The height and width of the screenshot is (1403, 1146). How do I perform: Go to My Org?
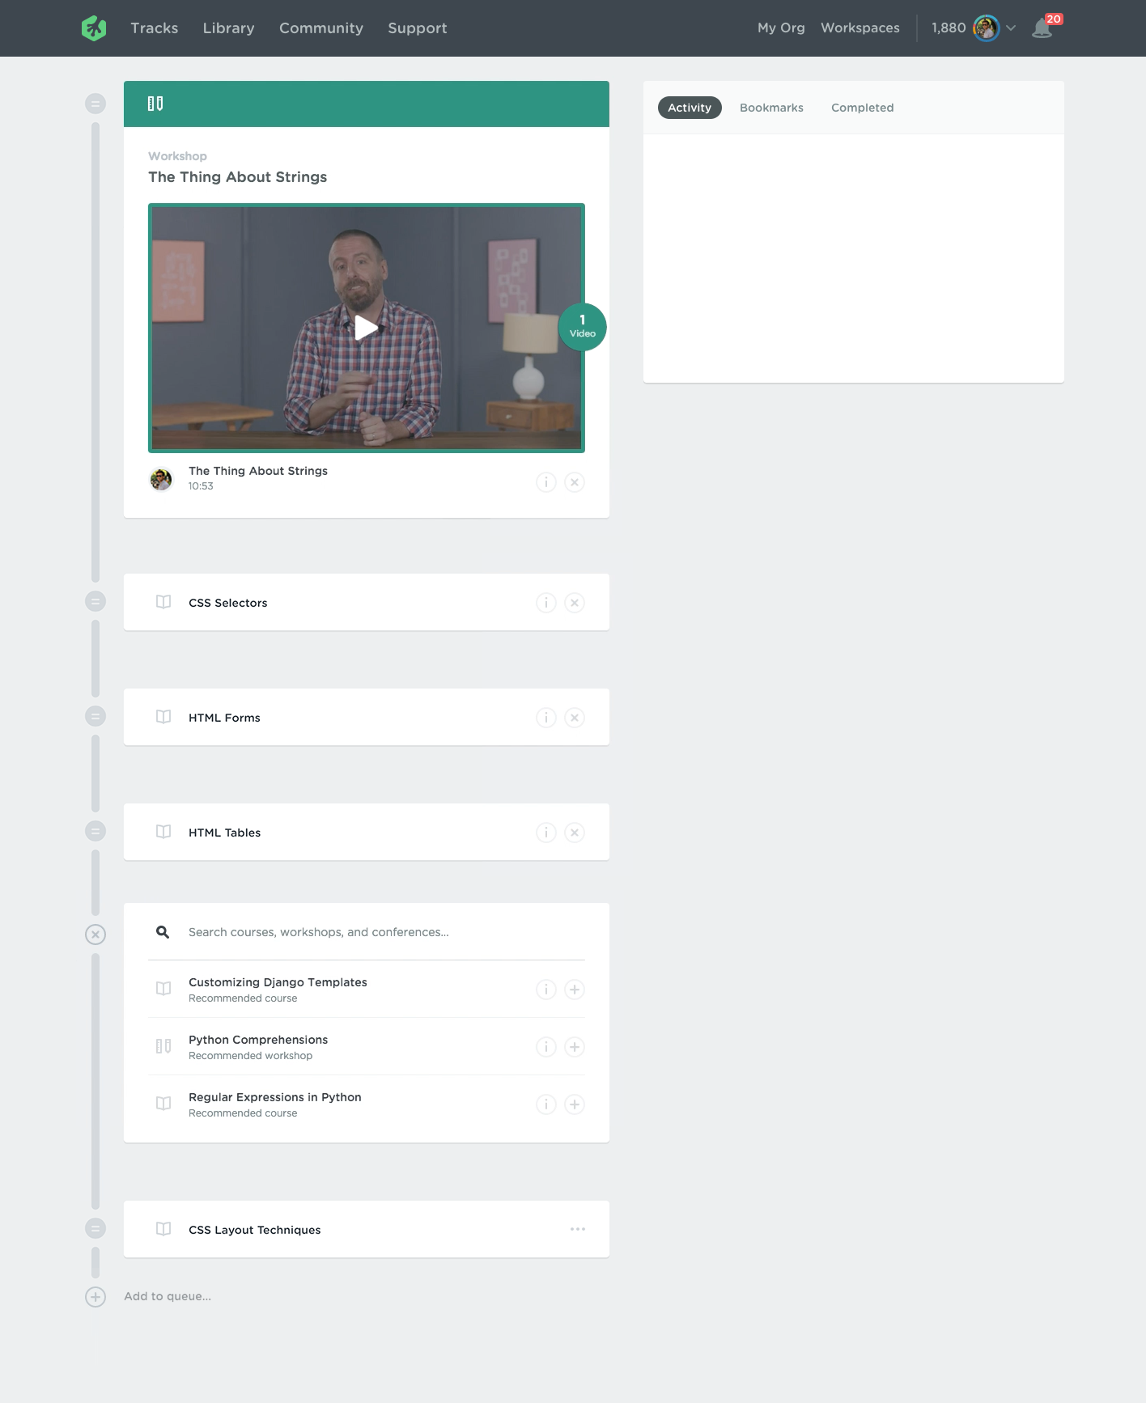[781, 28]
